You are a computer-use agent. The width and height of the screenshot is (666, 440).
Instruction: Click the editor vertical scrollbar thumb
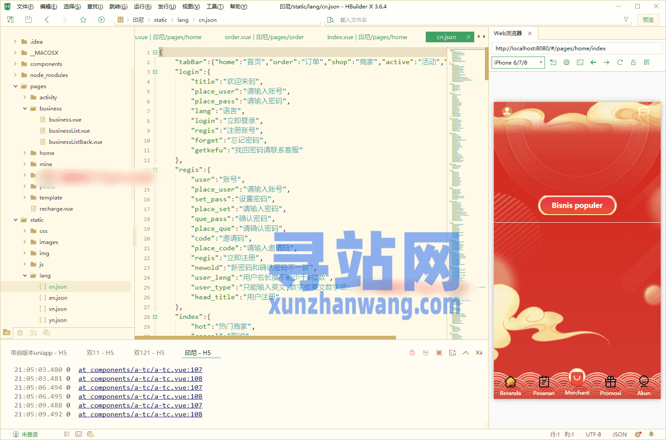point(487,64)
